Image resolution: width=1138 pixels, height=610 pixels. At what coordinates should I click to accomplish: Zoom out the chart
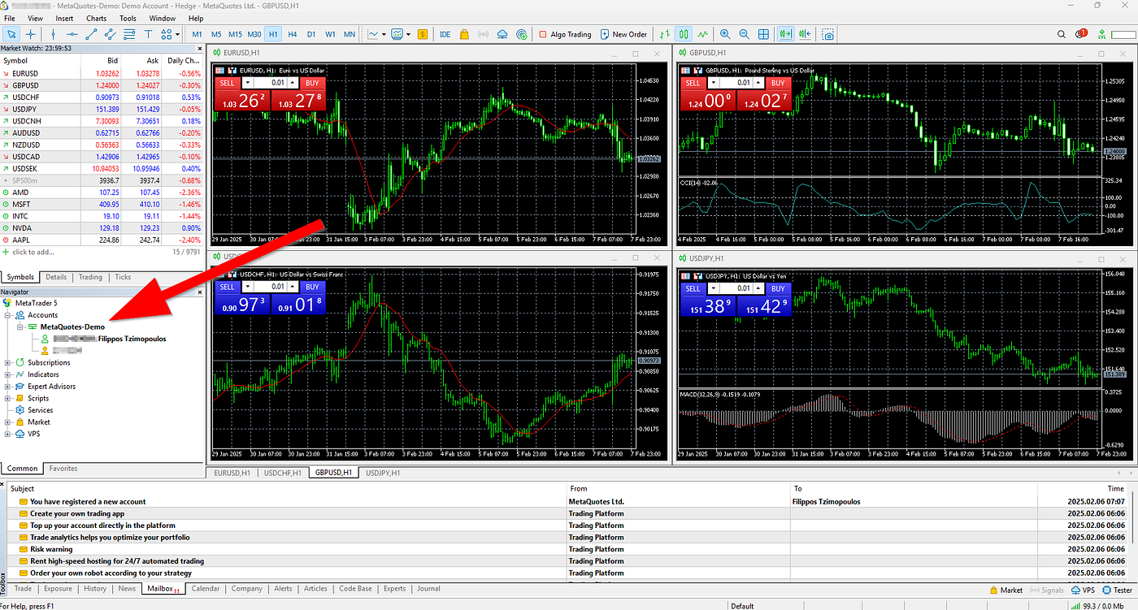744,34
